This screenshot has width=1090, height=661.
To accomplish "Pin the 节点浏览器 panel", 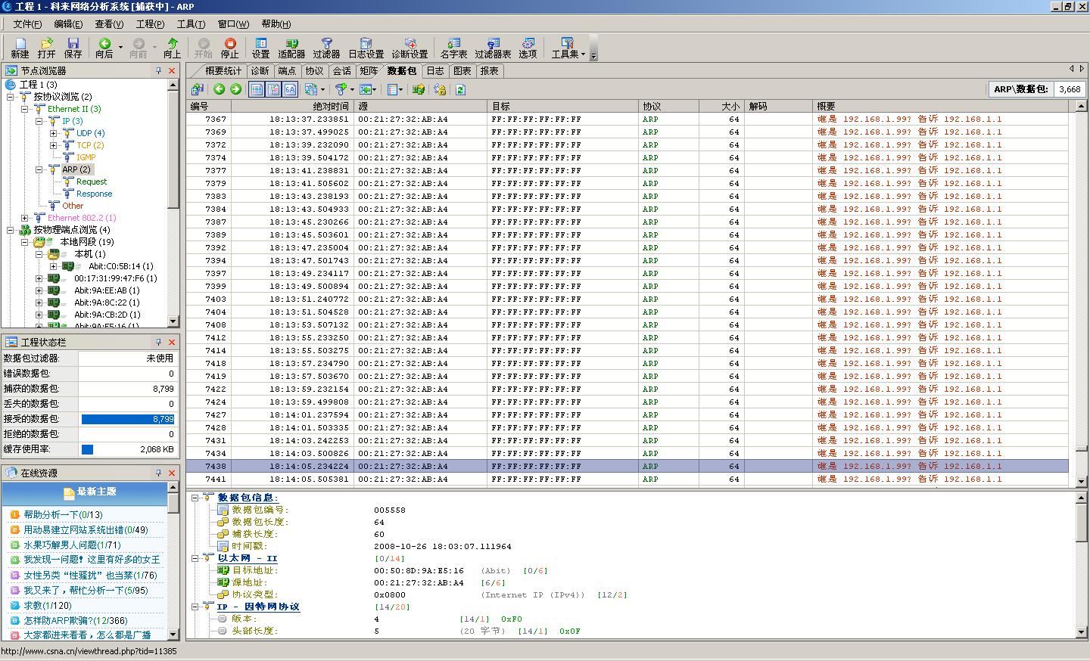I will pyautogui.click(x=159, y=70).
